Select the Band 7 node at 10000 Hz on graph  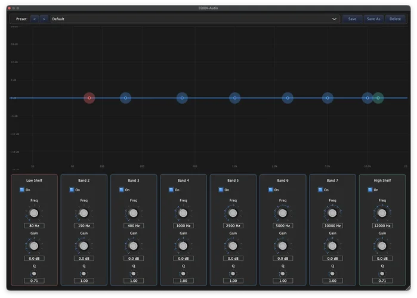tap(367, 98)
